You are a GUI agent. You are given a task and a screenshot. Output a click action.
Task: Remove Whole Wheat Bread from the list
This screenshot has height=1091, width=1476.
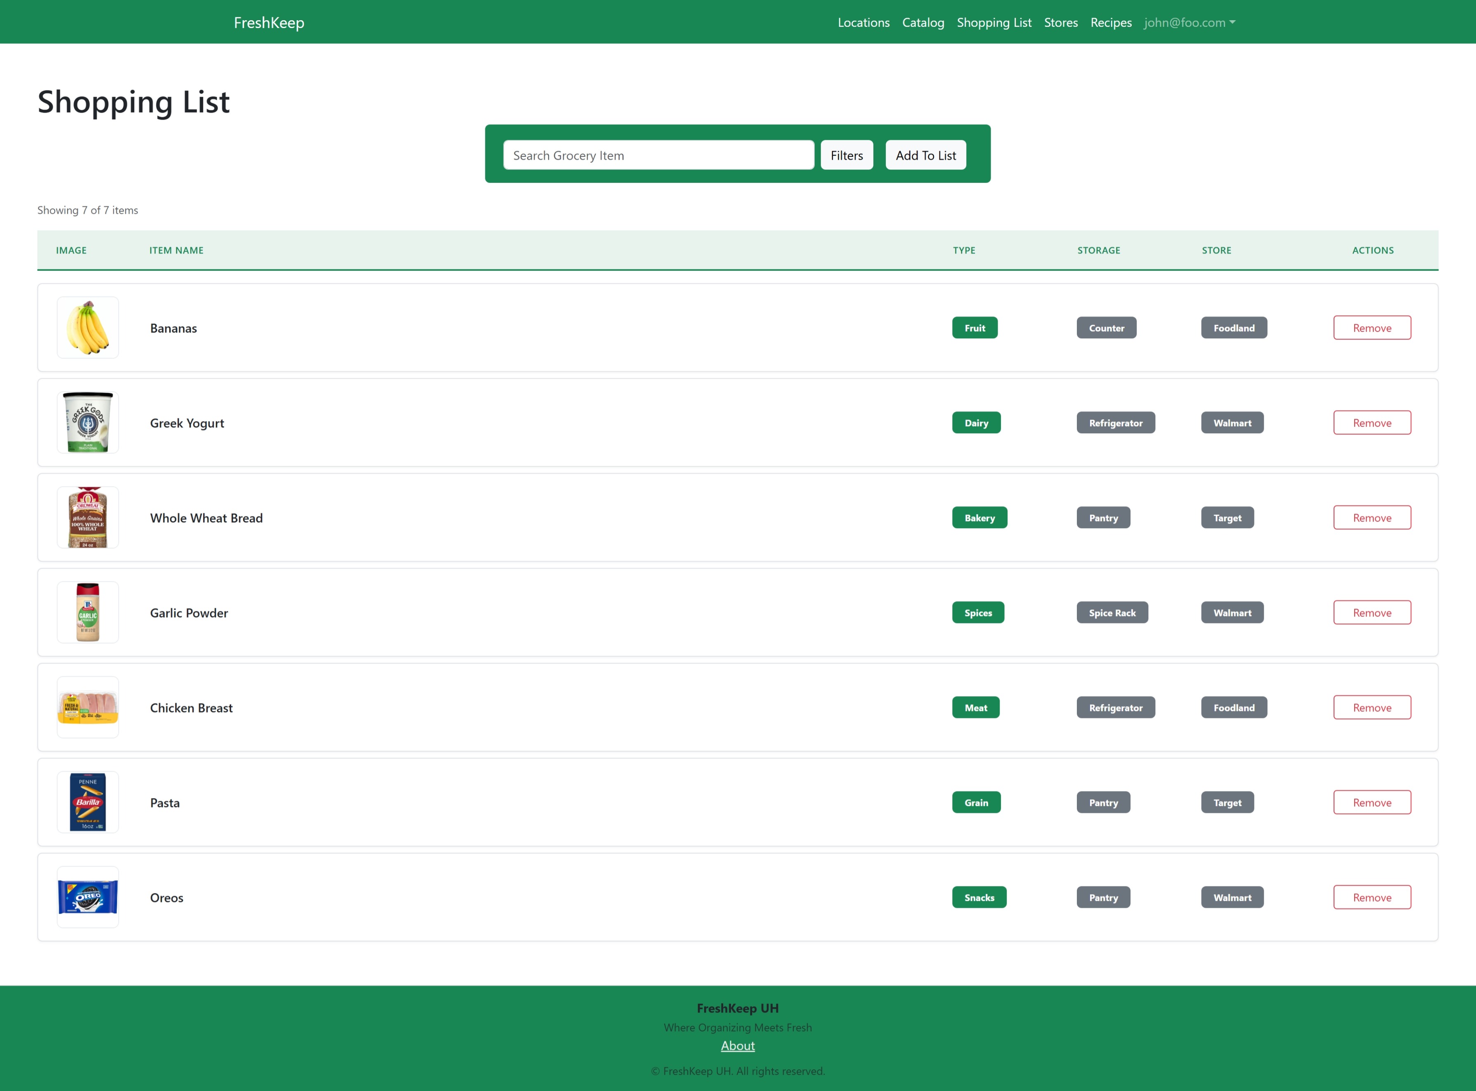click(x=1372, y=518)
